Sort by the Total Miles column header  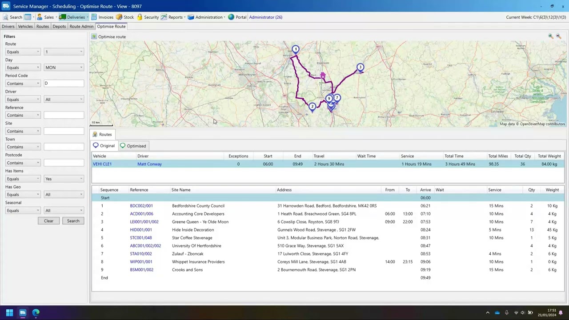[x=498, y=156]
